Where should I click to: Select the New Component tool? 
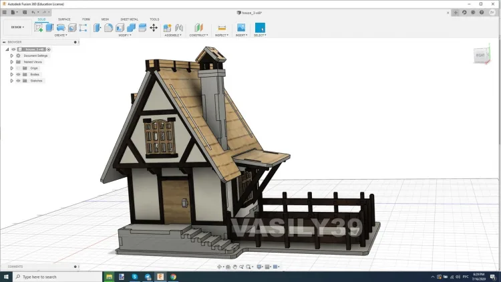click(168, 28)
